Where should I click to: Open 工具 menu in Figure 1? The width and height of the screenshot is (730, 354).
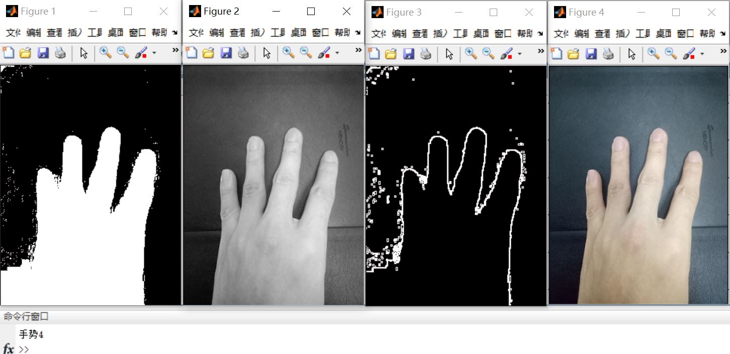95,33
